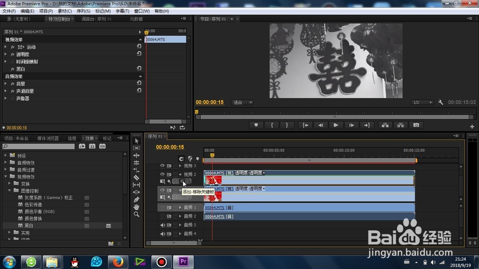Image resolution: width=479 pixels, height=269 pixels.
Task: Toggle accelerated effects filter icon
Action: [82, 146]
